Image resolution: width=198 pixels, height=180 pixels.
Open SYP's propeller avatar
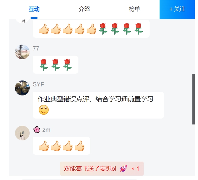point(22,88)
